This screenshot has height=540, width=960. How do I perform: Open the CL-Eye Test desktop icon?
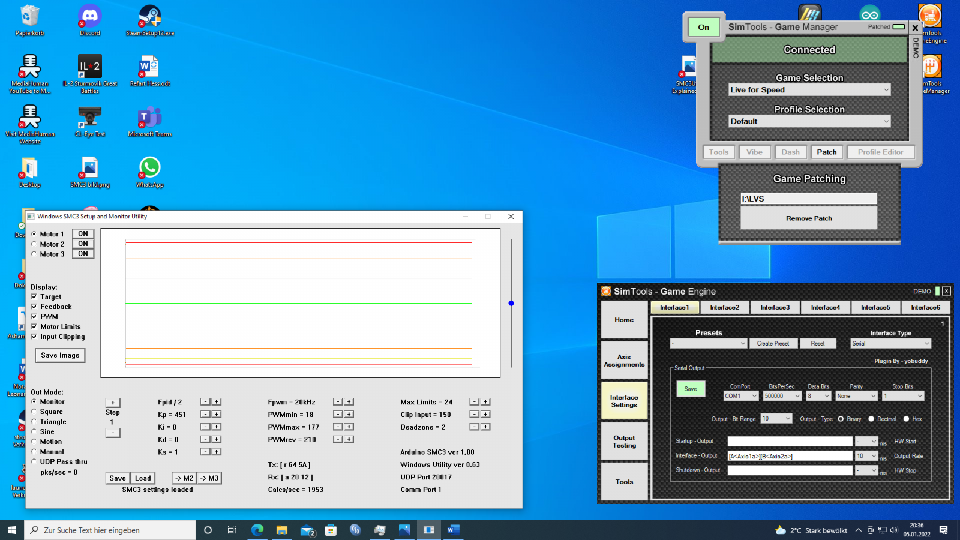coord(90,121)
